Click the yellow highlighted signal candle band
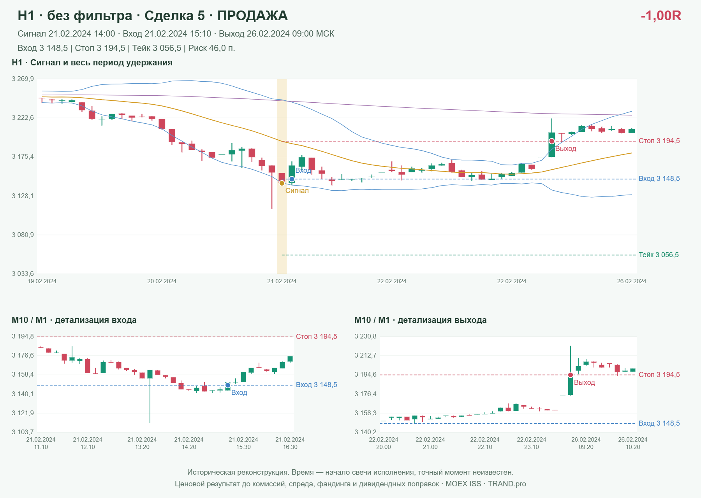The width and height of the screenshot is (701, 498). (282, 176)
